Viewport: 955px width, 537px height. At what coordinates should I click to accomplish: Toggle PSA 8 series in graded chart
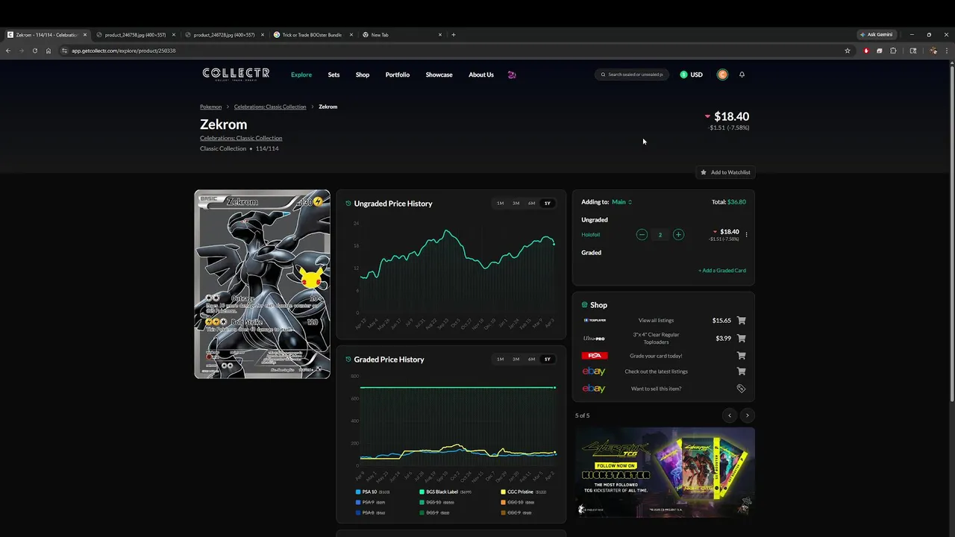(x=370, y=513)
